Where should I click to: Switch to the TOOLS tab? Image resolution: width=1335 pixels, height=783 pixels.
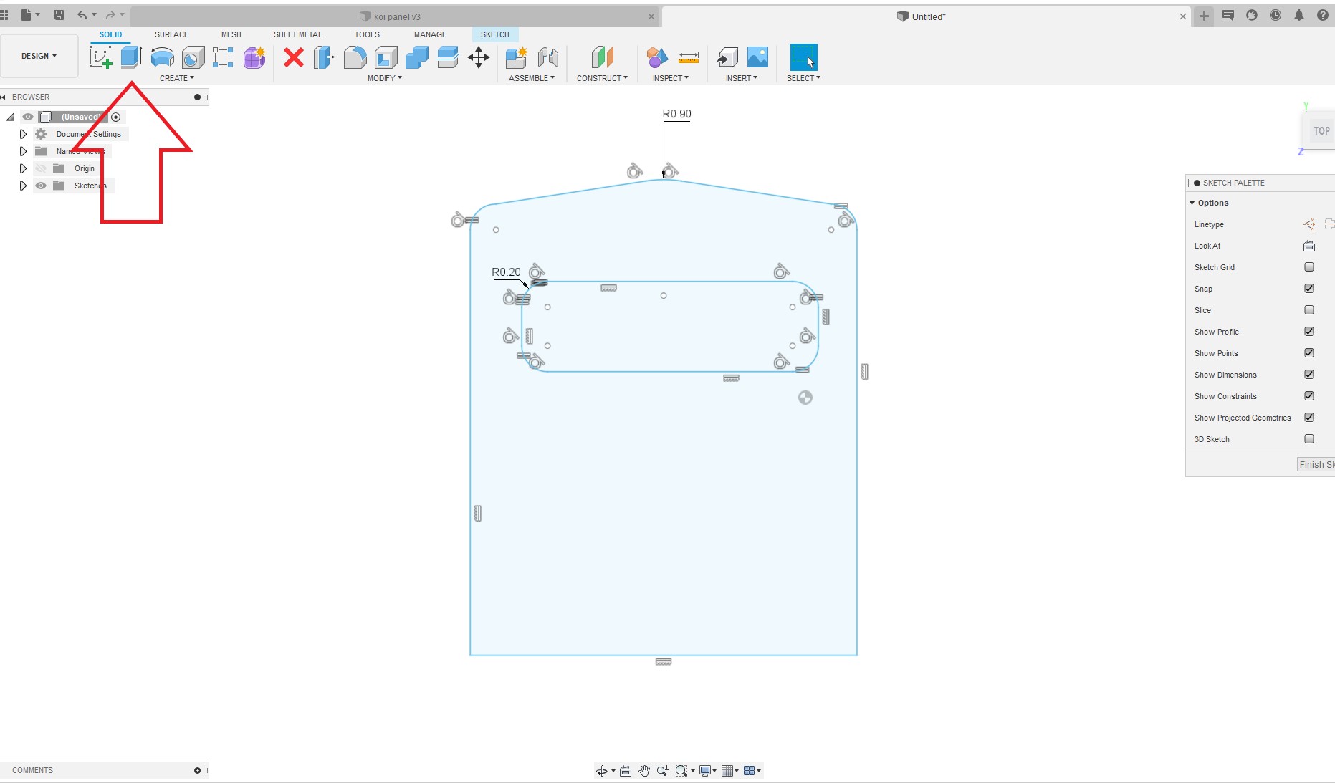tap(367, 34)
